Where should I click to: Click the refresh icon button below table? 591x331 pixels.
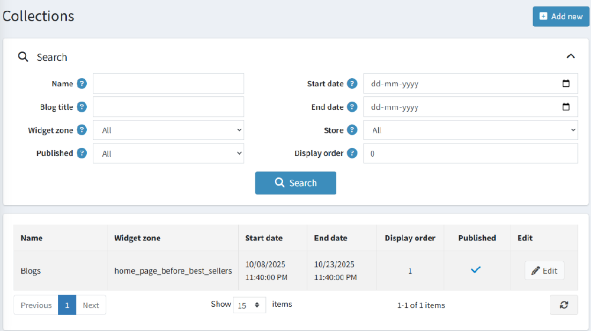[x=564, y=305]
